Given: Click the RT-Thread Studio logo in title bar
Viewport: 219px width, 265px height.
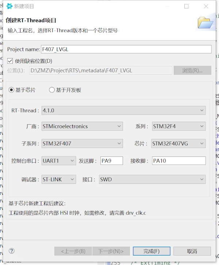Looking at the screenshot, I should pyautogui.click(x=9, y=6).
